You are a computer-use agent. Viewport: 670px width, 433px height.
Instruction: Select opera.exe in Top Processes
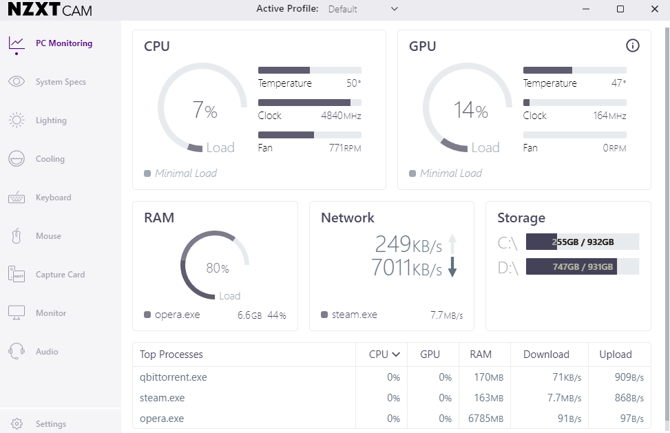click(391, 418)
